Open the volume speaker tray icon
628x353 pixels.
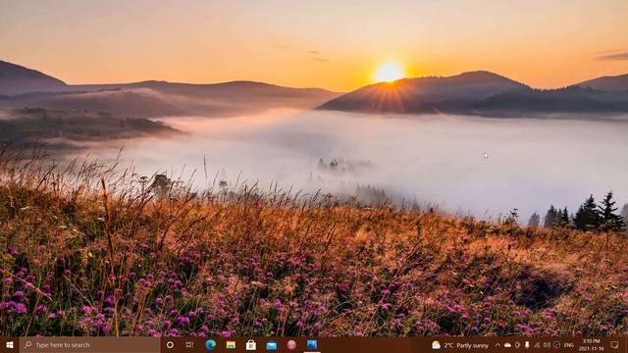(547, 345)
